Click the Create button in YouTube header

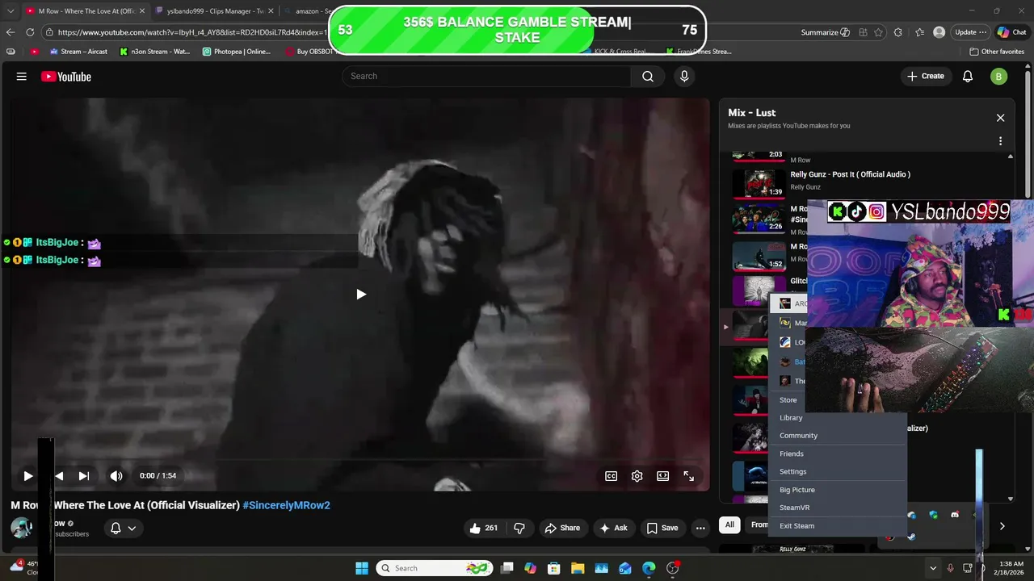925,76
